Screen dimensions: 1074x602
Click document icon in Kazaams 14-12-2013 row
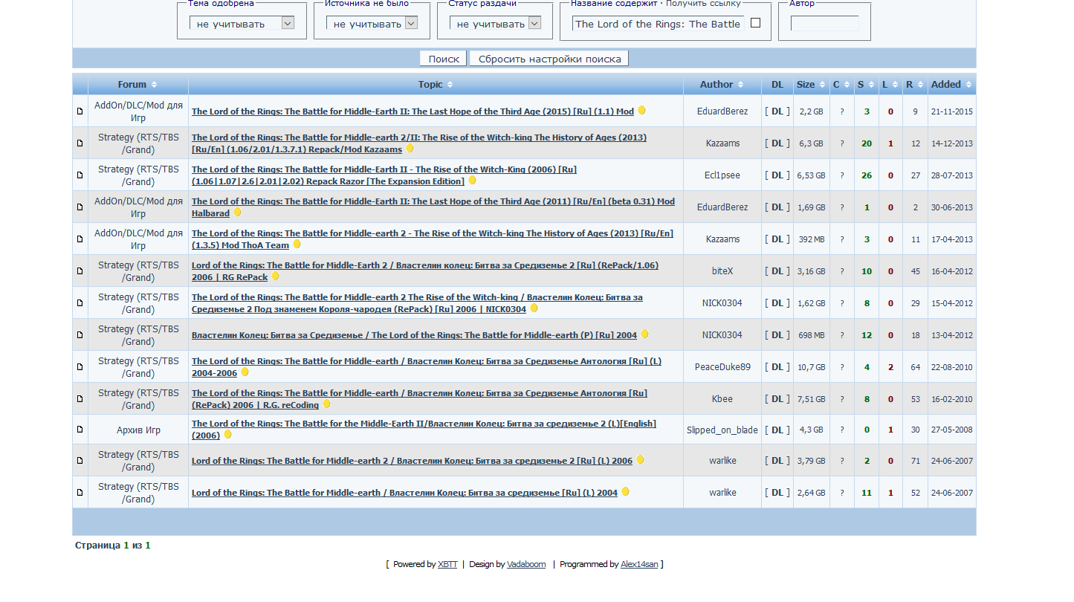tap(80, 143)
